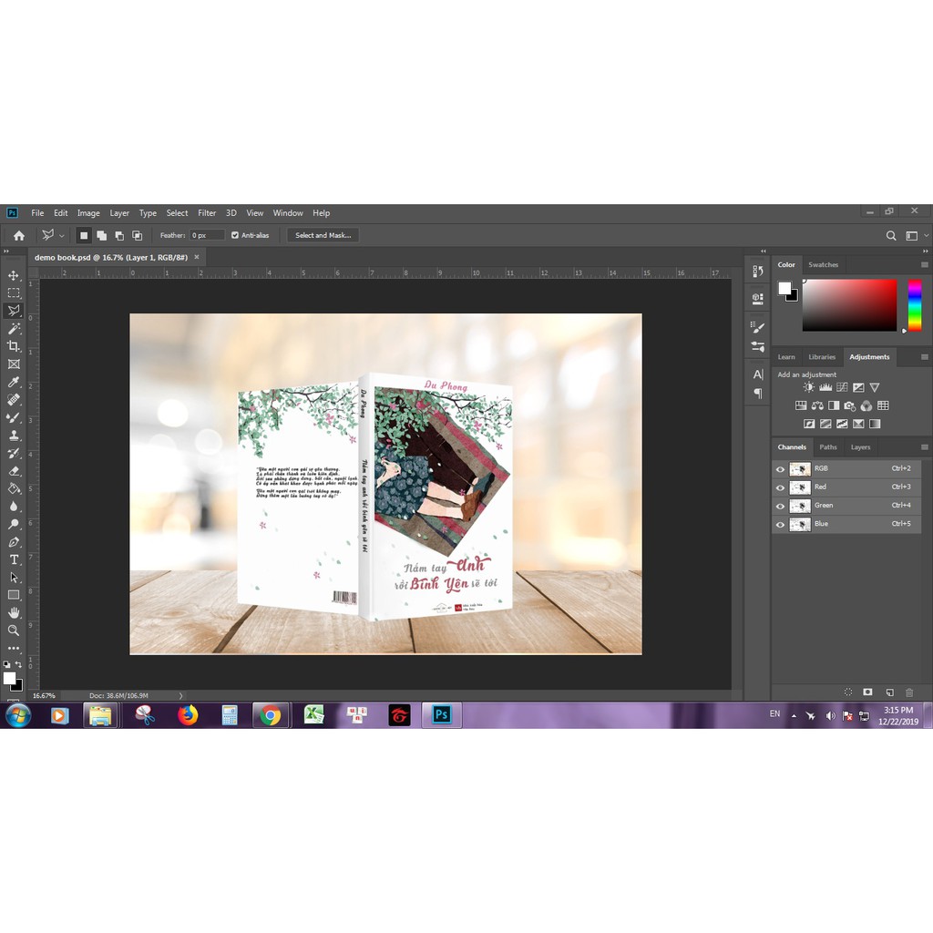Select the Crop tool
The width and height of the screenshot is (933, 933).
coord(14,346)
